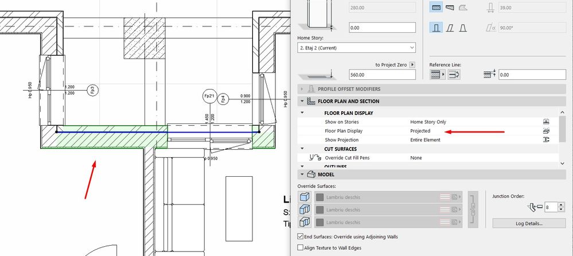Choose the vertical straight wall complexity icon

[x=436, y=28]
